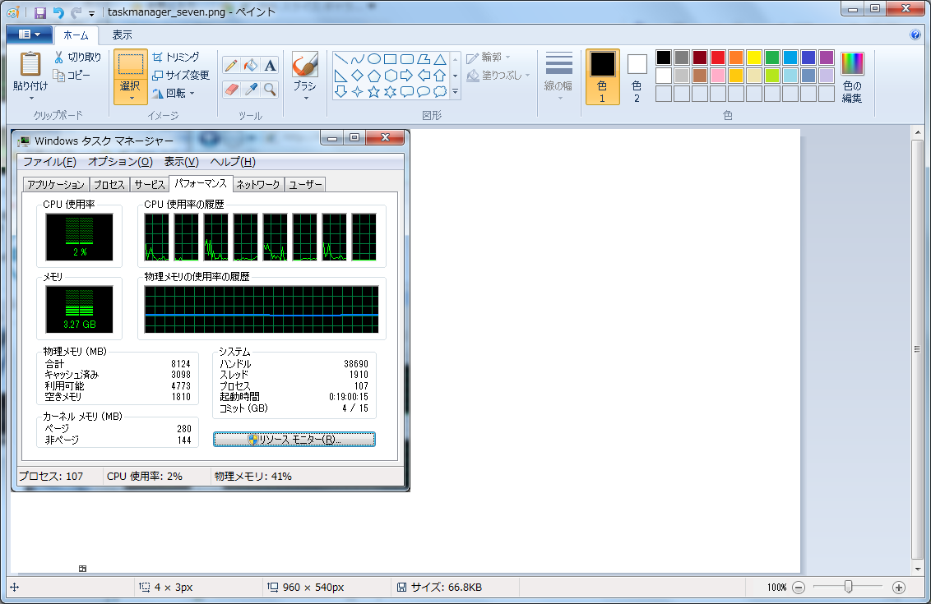The width and height of the screenshot is (931, 604).
Task: Select the Fill with color bucket tool
Action: (x=251, y=65)
